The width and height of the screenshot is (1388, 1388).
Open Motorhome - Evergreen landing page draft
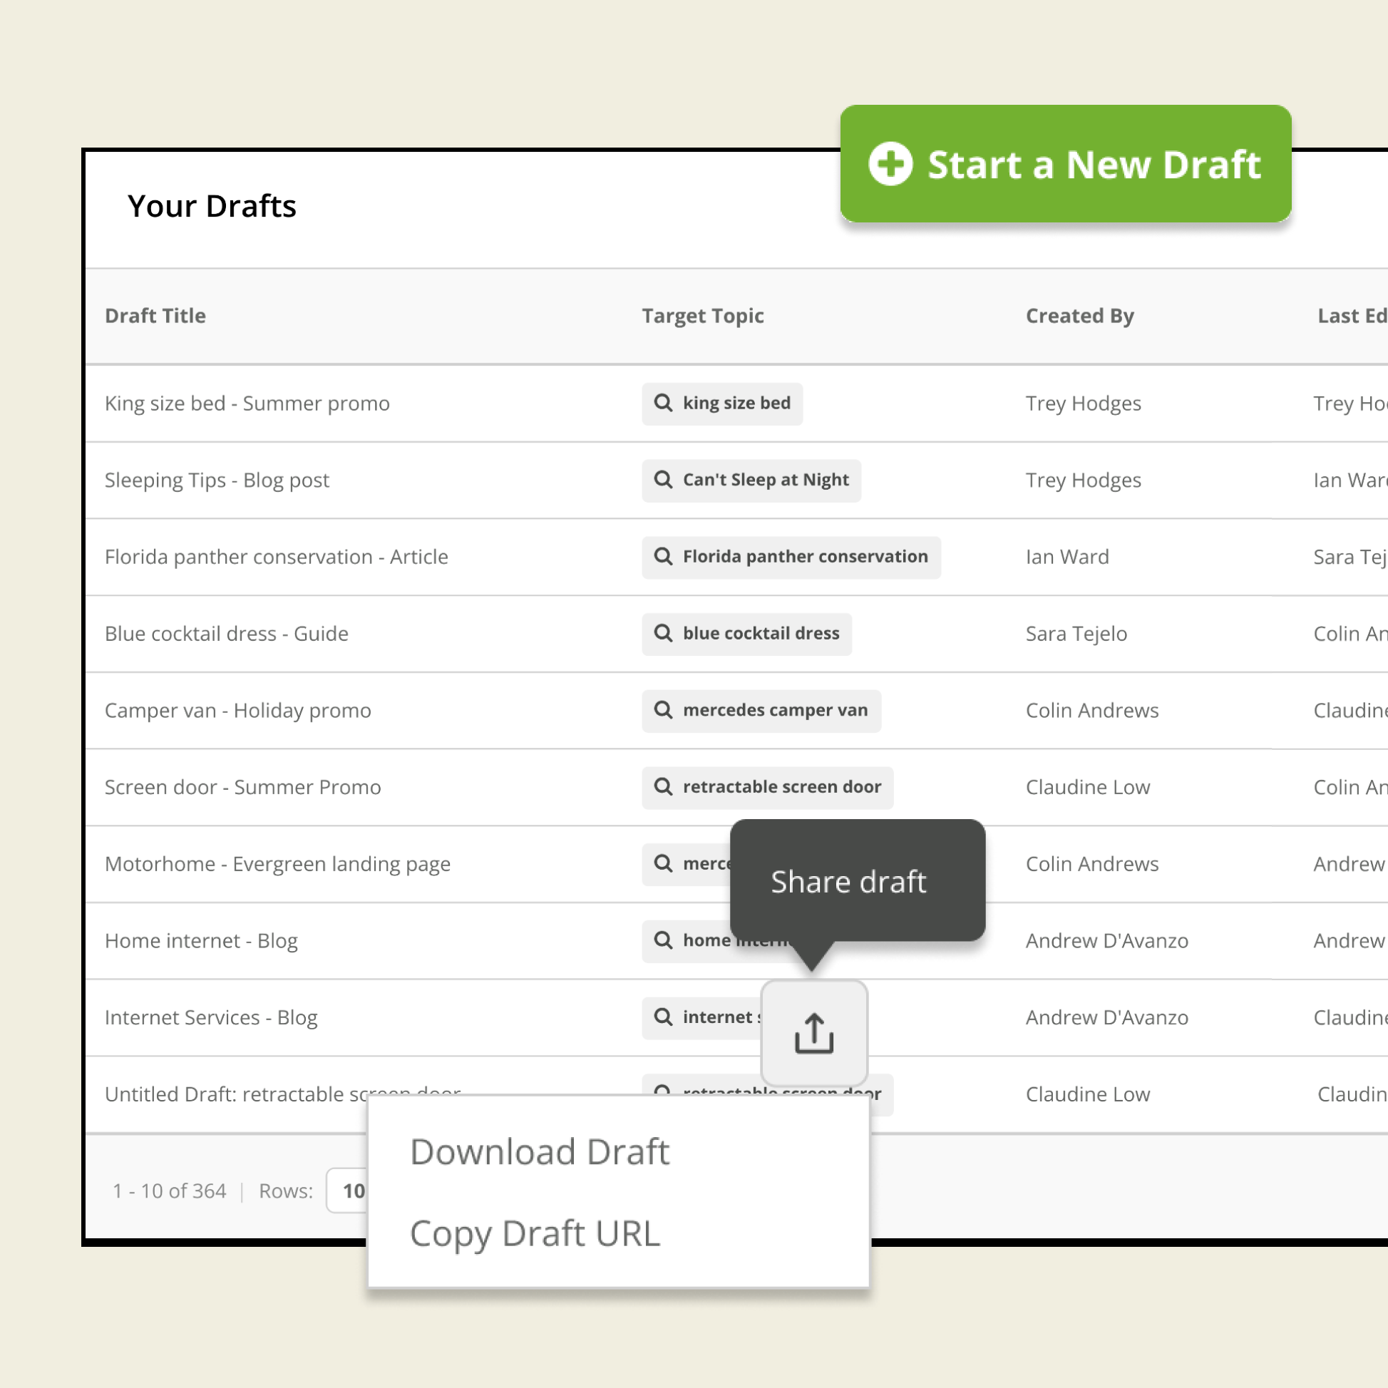[277, 864]
